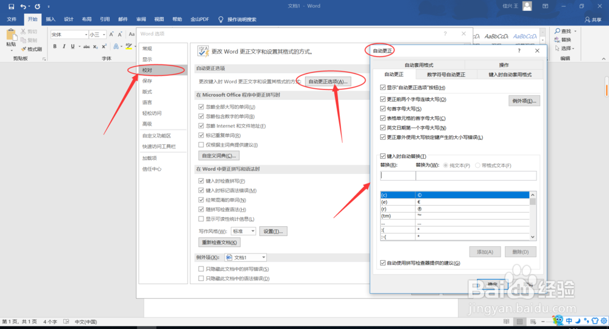Toggle capitalize names of days checkbox
609x329 pixels.
(382, 128)
